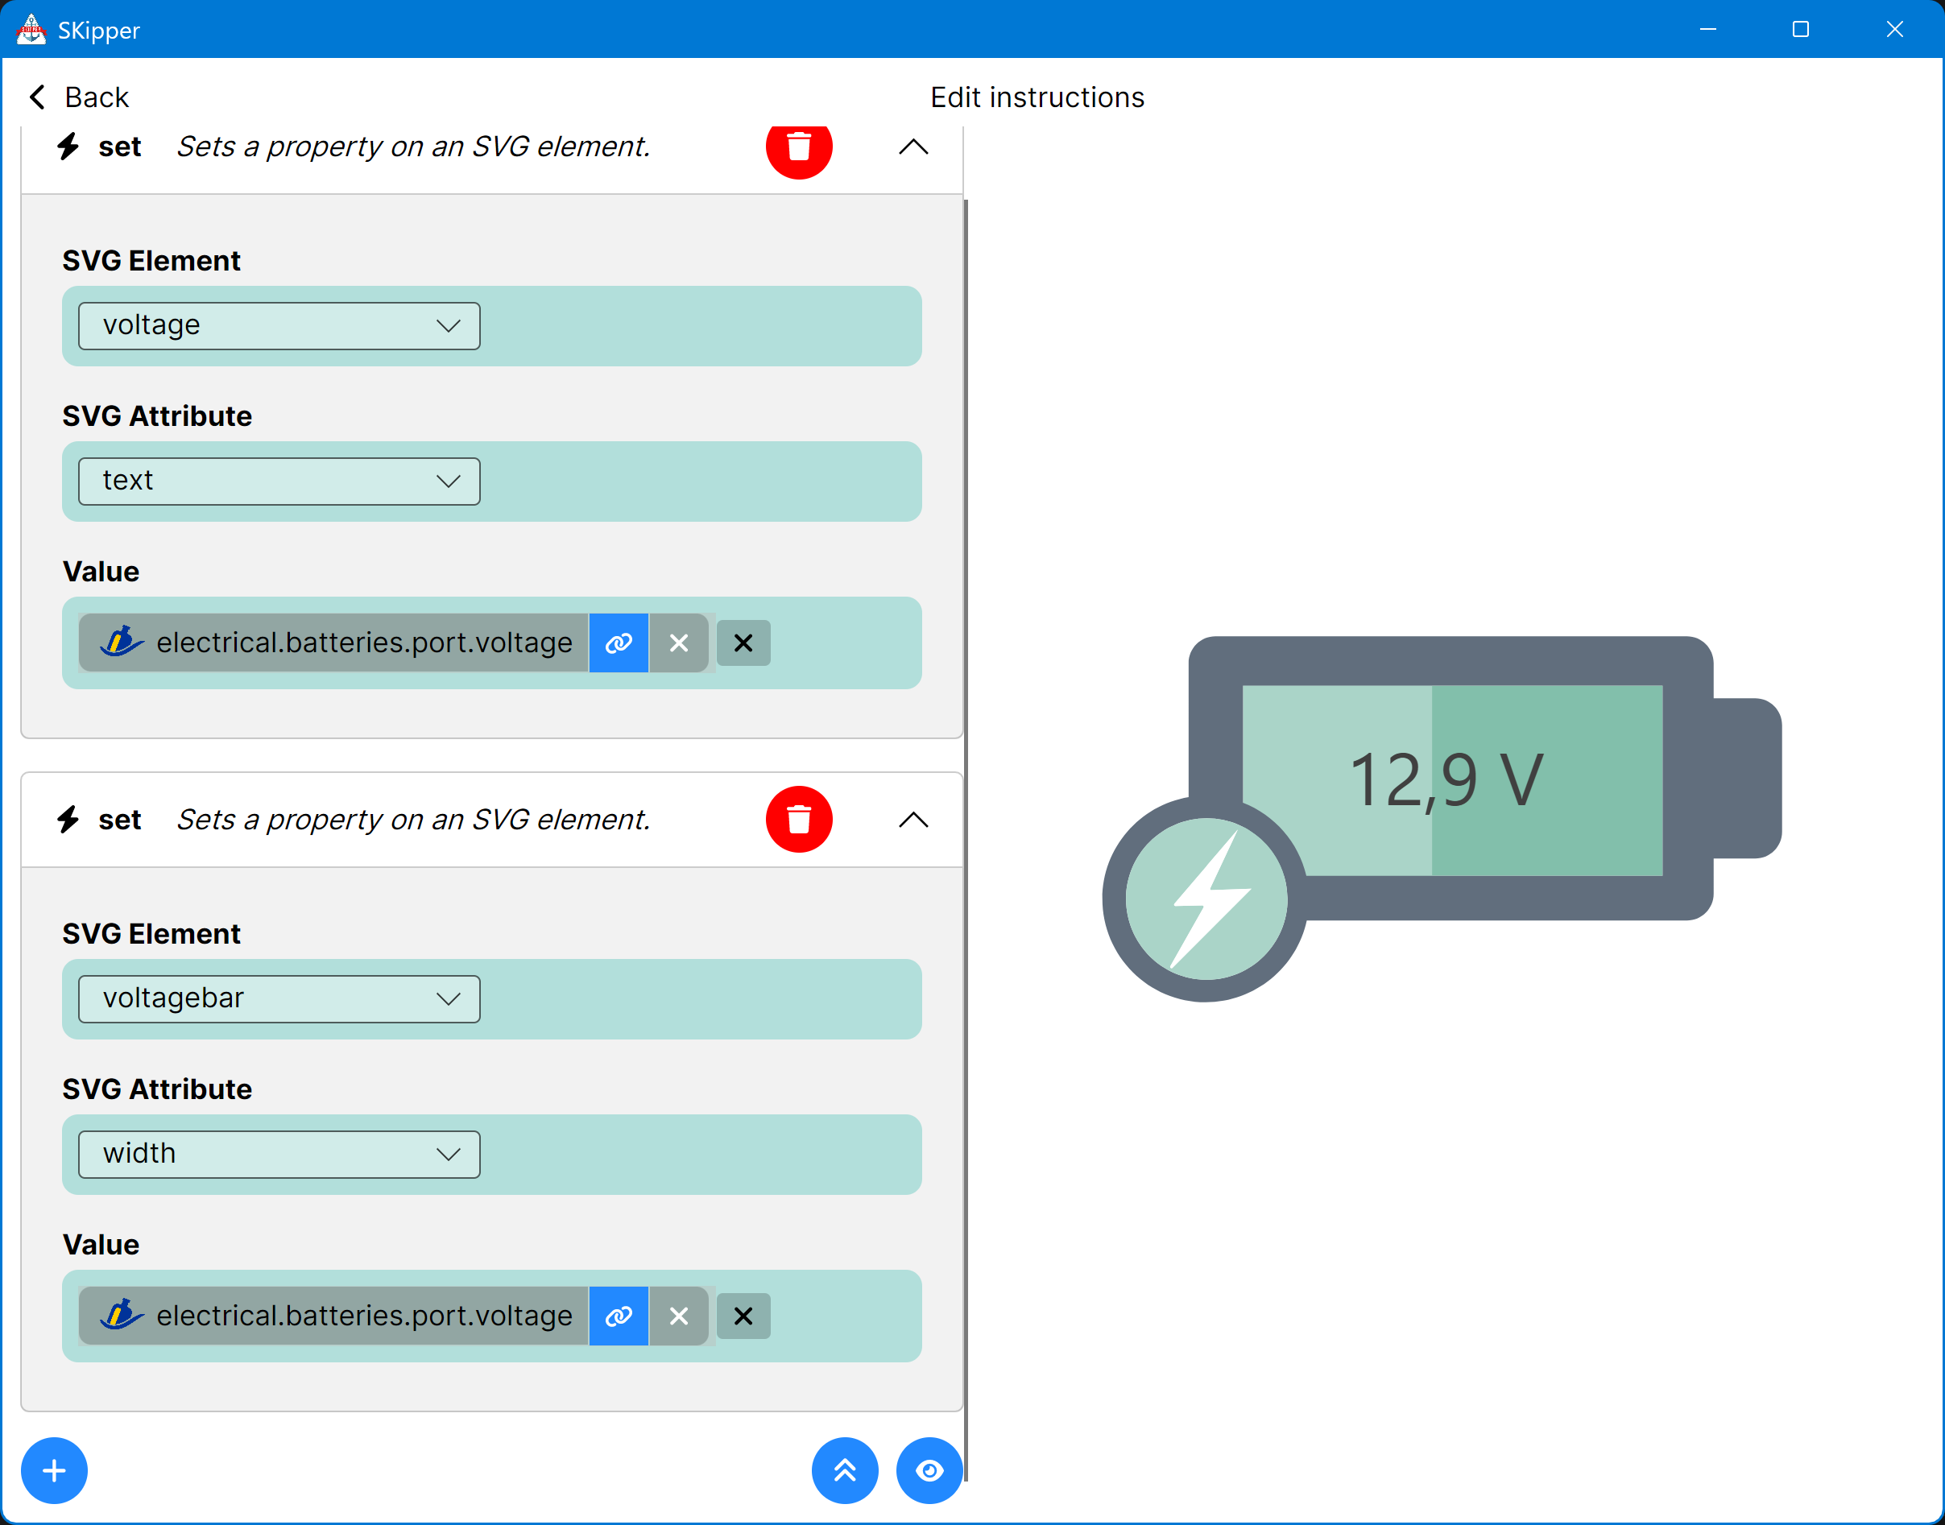Open the width SVG Attribute dropdown

click(279, 1154)
